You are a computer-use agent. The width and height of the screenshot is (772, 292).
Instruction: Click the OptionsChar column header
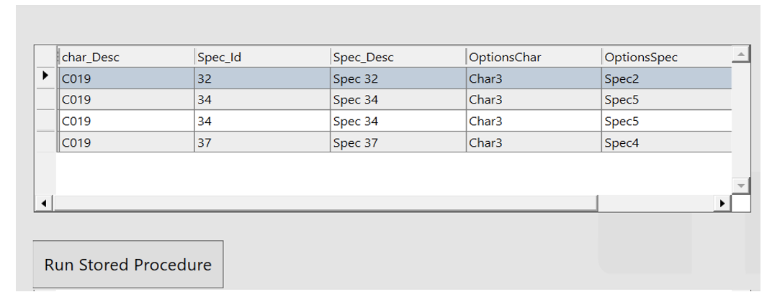tap(533, 57)
